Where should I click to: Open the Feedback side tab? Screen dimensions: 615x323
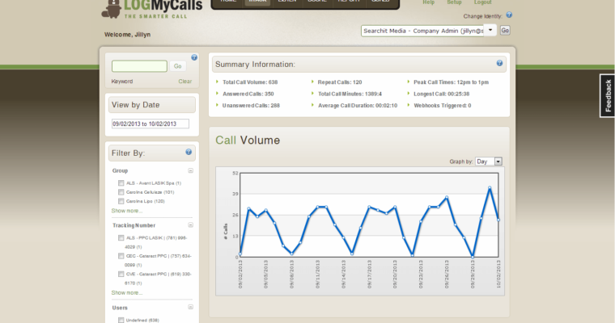tap(608, 95)
